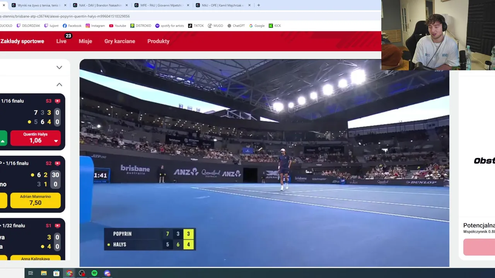Close the NAK - DAV tab
495x278 pixels.
[x=126, y=5]
